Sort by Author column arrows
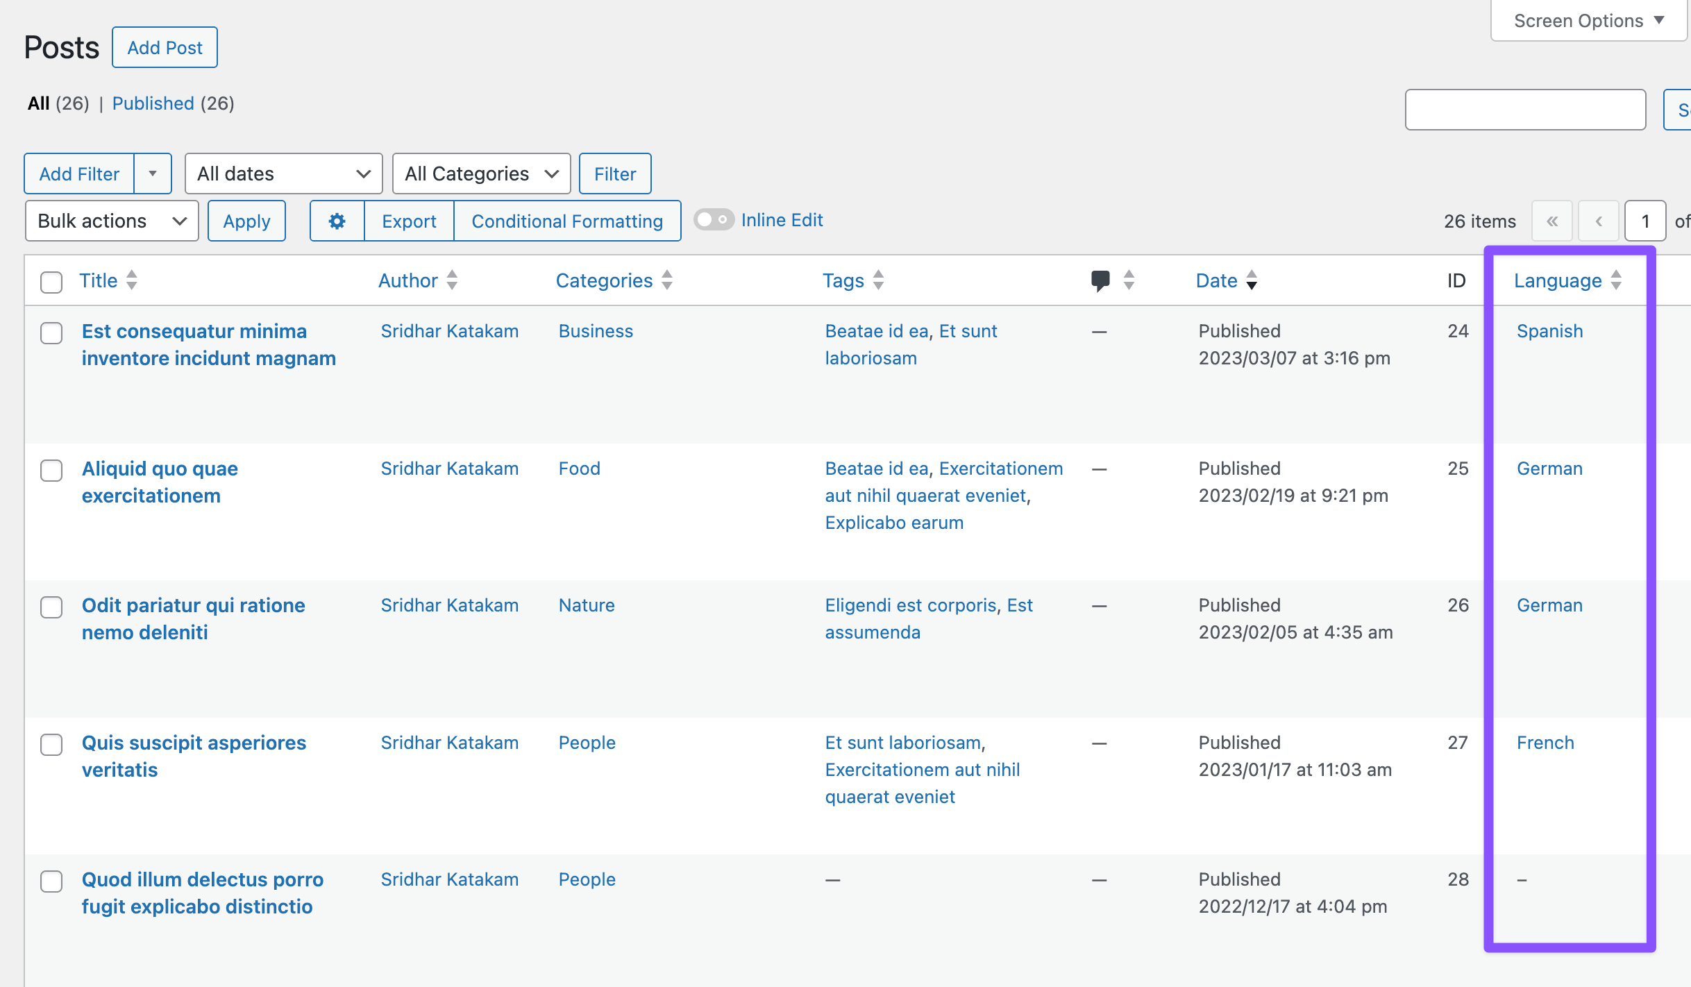Image resolution: width=1691 pixels, height=987 pixels. point(452,280)
